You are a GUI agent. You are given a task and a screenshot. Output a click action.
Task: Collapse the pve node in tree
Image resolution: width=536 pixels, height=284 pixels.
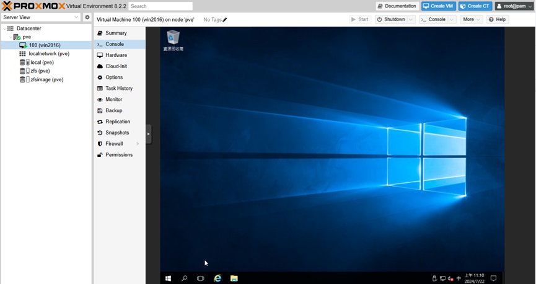click(x=11, y=37)
